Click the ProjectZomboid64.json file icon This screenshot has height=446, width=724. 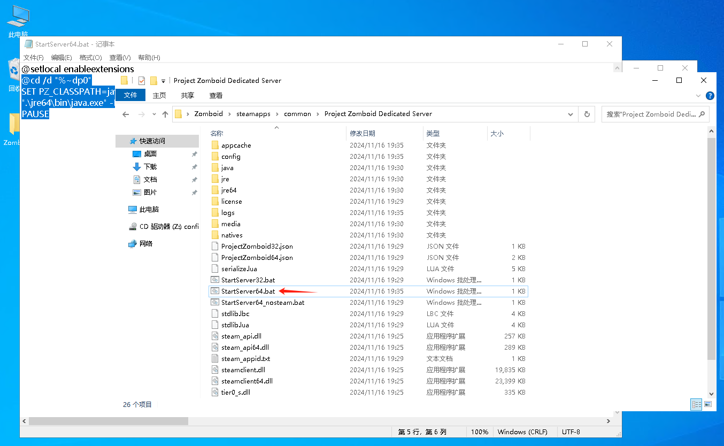215,258
